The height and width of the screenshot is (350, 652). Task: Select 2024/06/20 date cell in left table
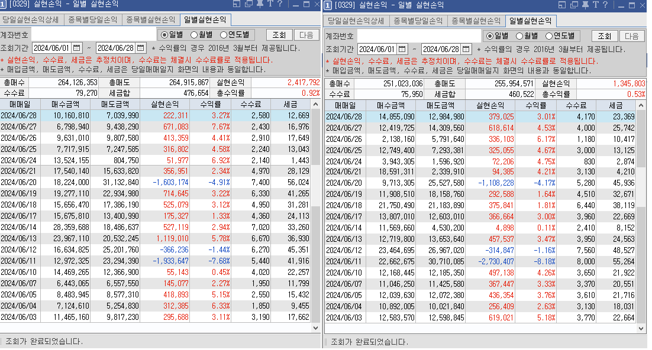click(19, 183)
